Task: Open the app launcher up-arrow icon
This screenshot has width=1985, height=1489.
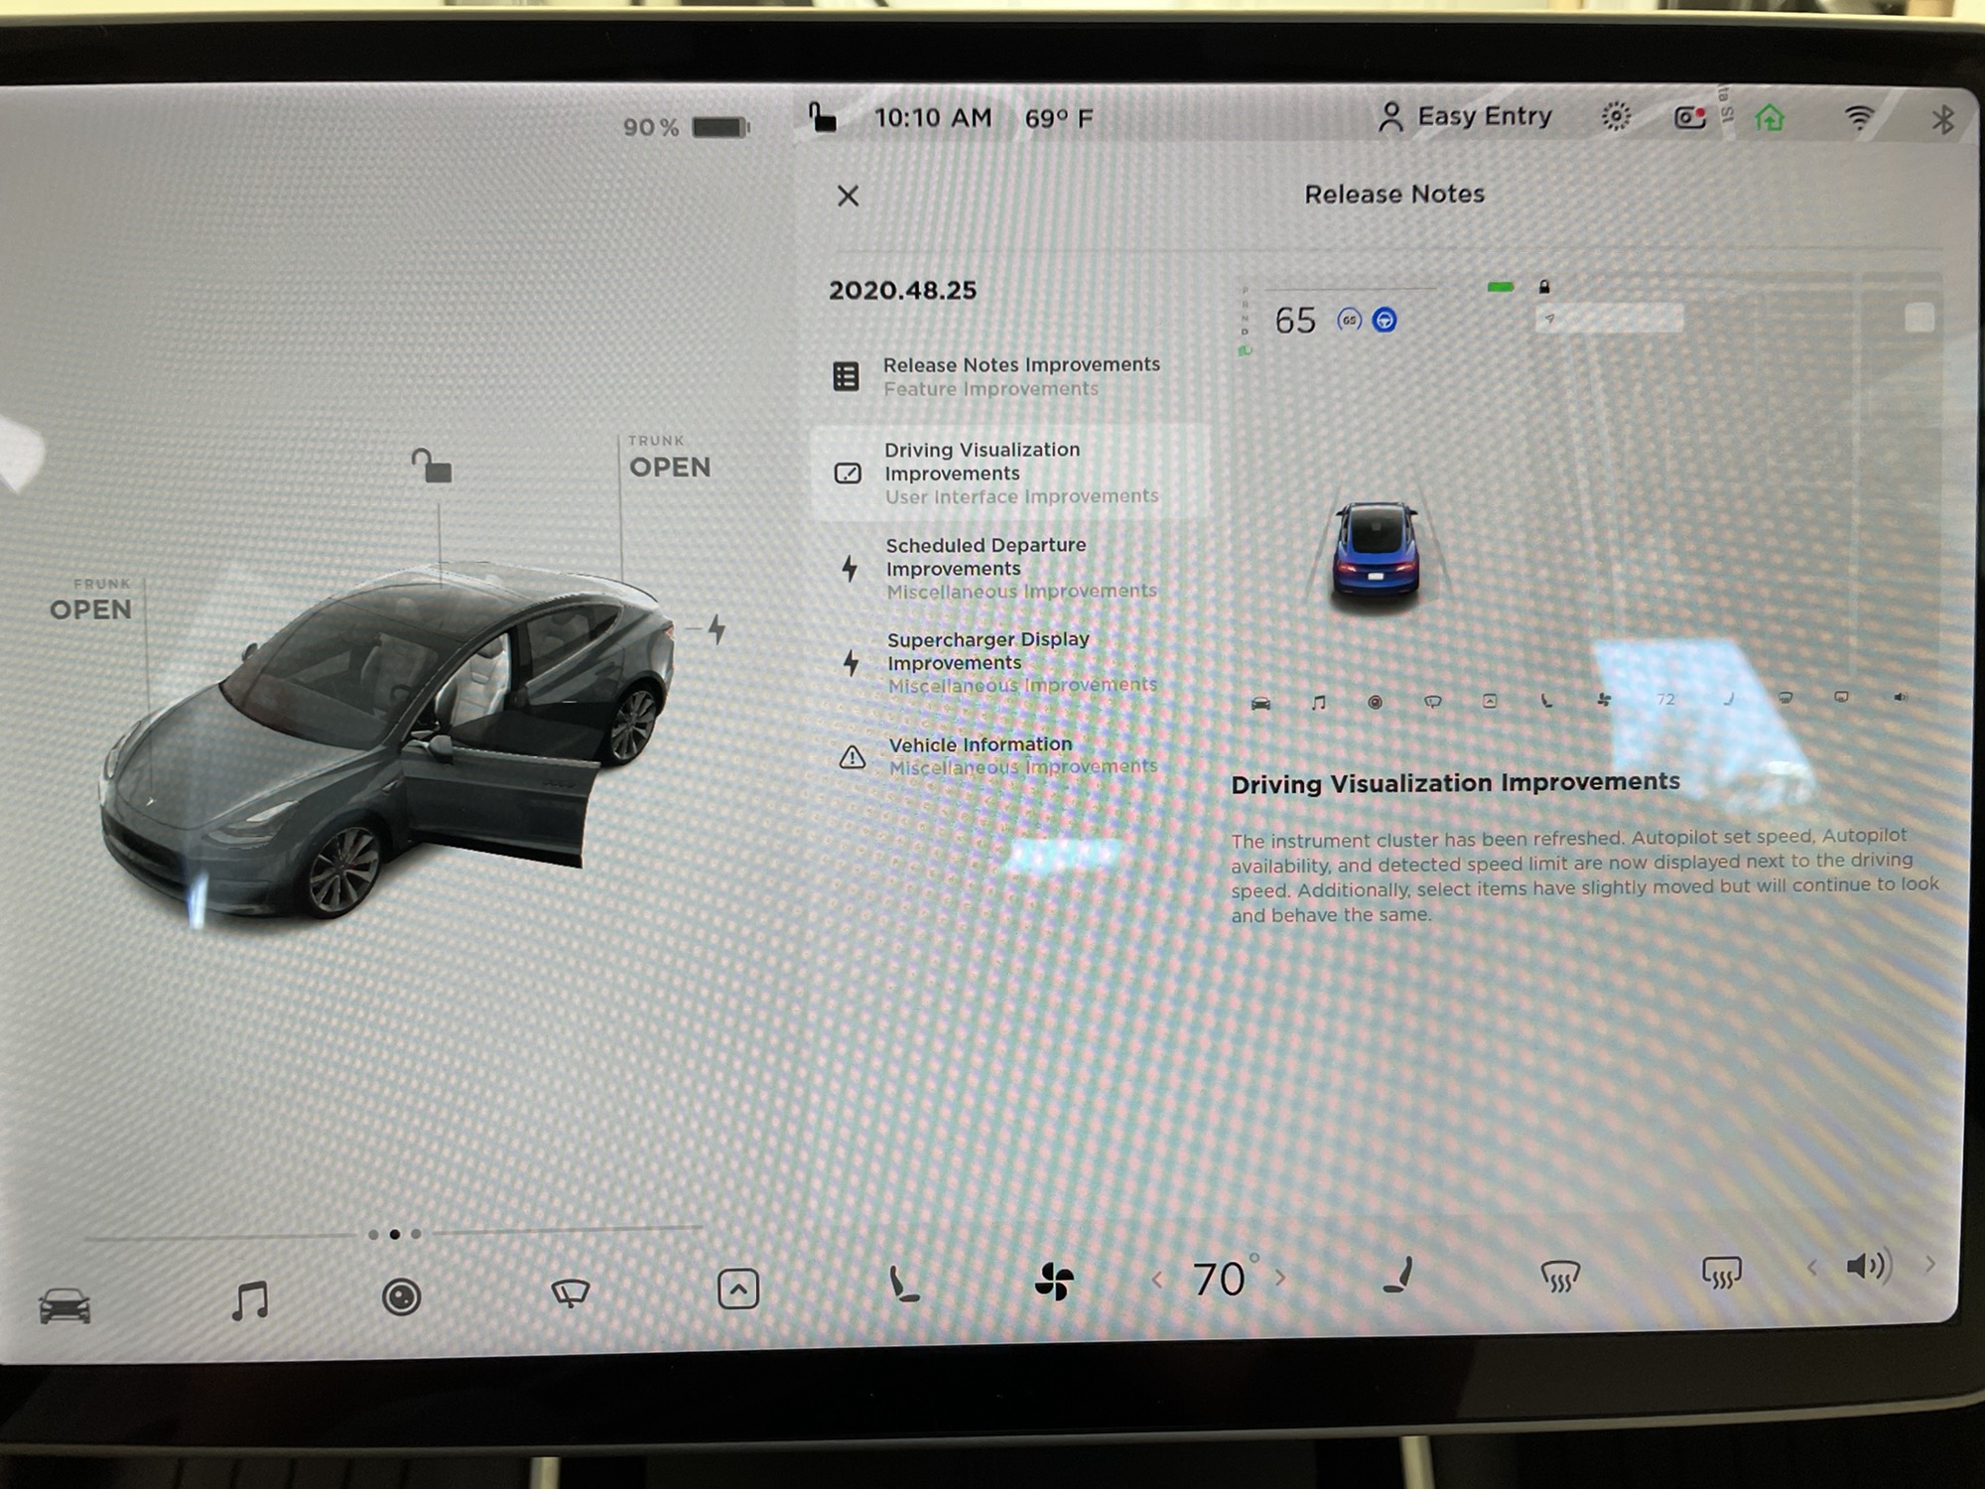Action: tap(738, 1288)
